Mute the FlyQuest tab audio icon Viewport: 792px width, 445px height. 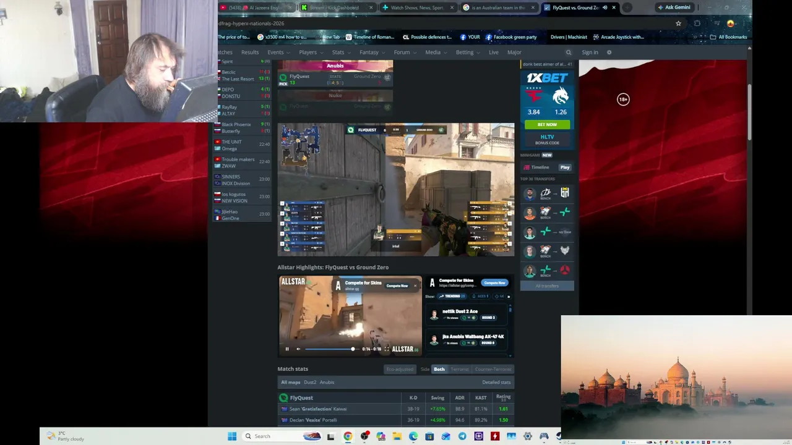coord(605,7)
